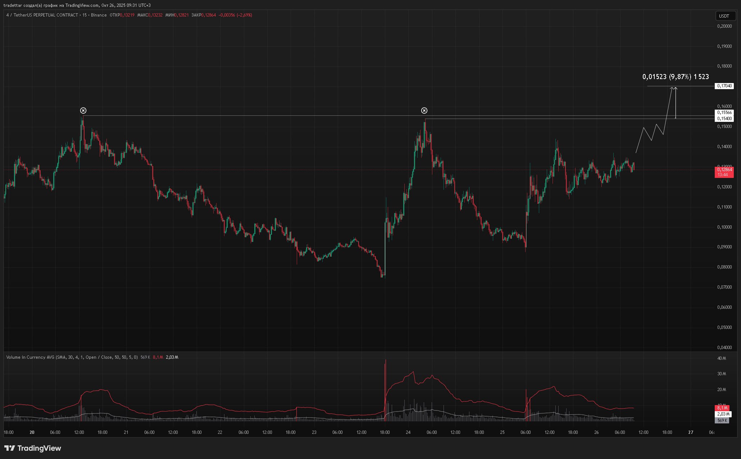Click the TradingView logo icon

click(x=10, y=448)
